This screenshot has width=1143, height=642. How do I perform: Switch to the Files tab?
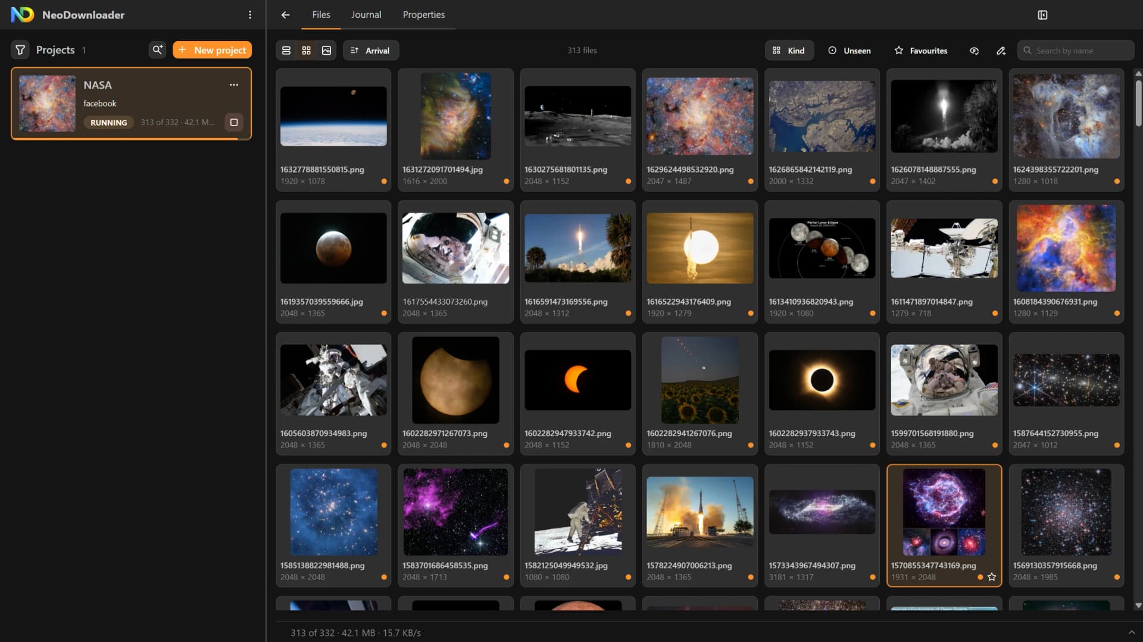pos(321,15)
